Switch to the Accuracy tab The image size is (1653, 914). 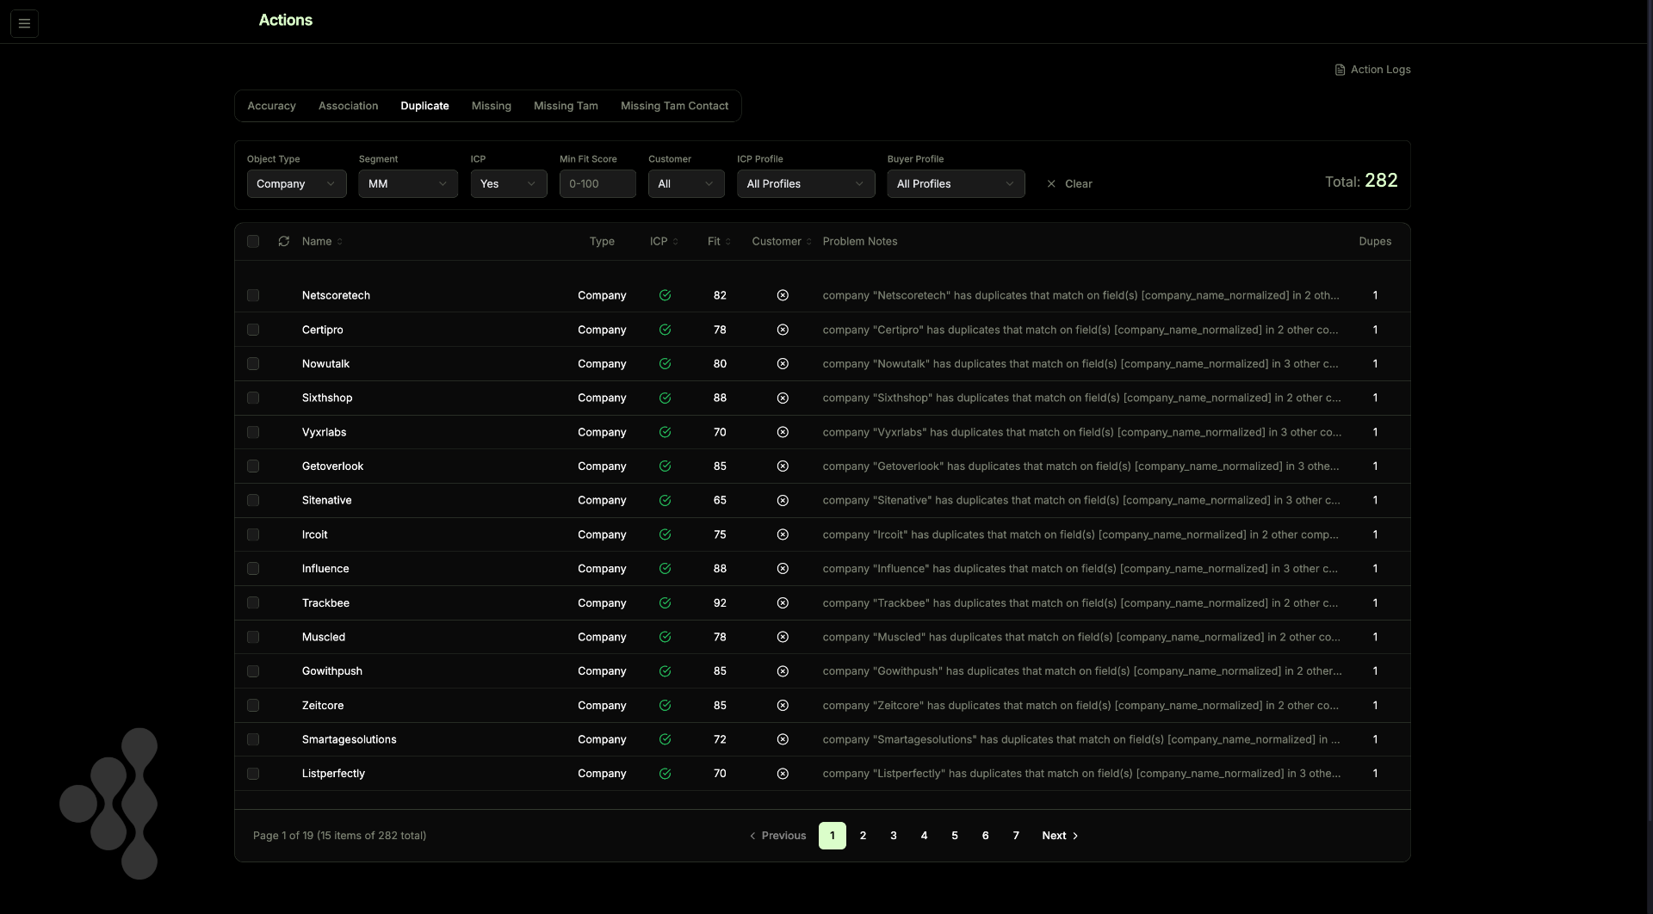pyautogui.click(x=271, y=106)
